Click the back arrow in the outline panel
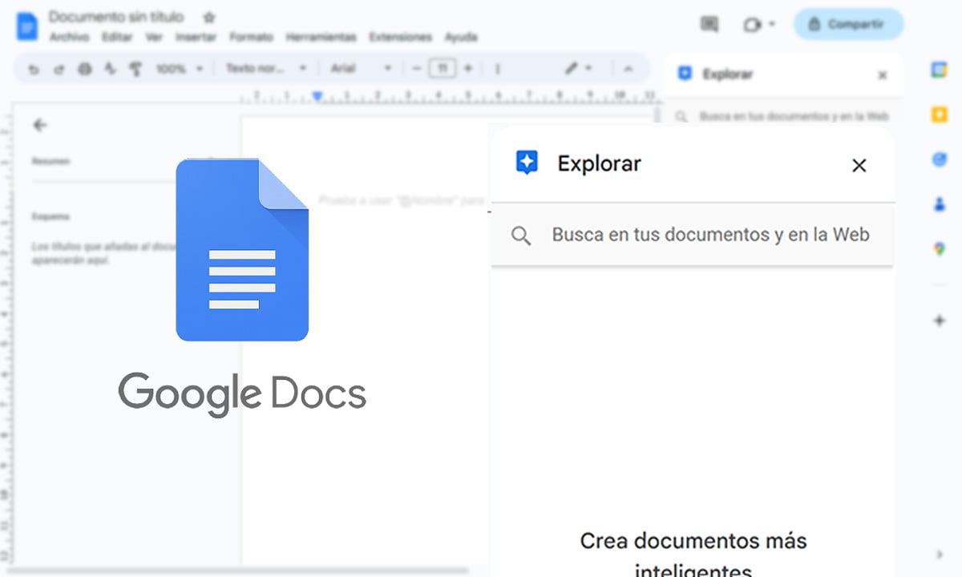 [x=40, y=125]
